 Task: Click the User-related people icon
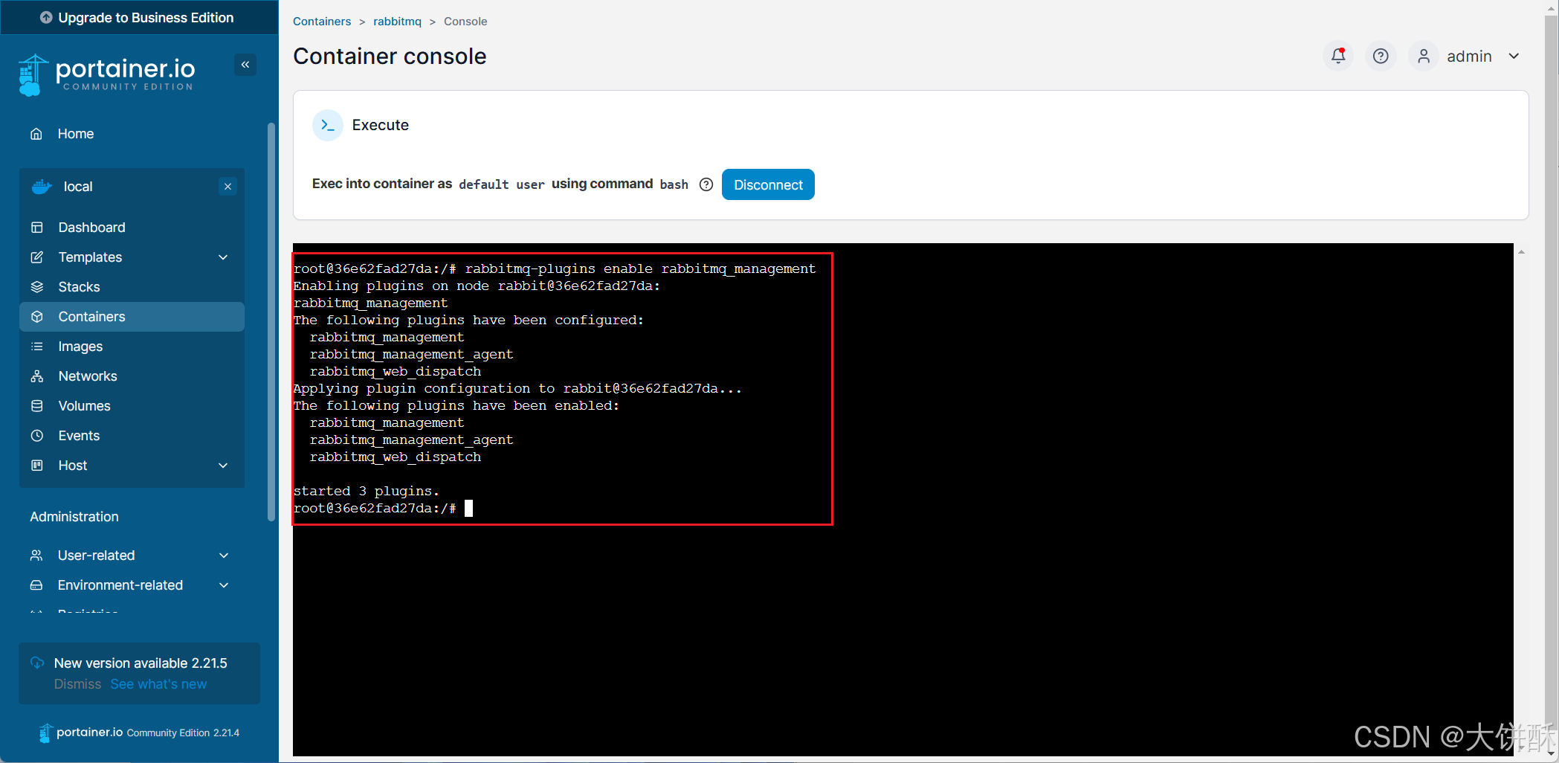click(x=36, y=556)
